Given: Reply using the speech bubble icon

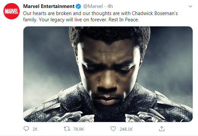Looking at the screenshot, I should [x=26, y=129].
